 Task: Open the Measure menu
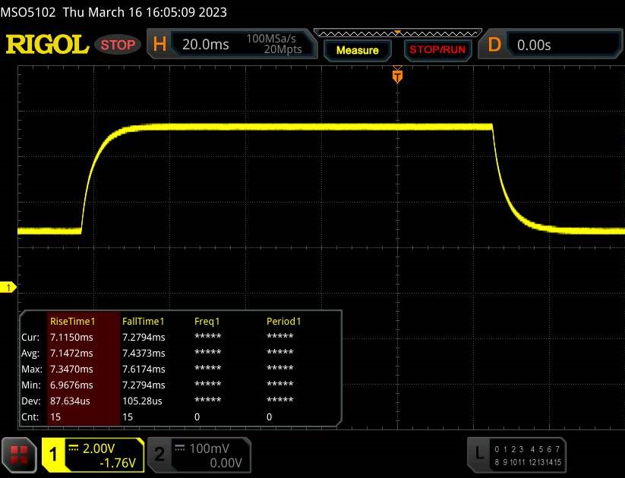click(358, 50)
